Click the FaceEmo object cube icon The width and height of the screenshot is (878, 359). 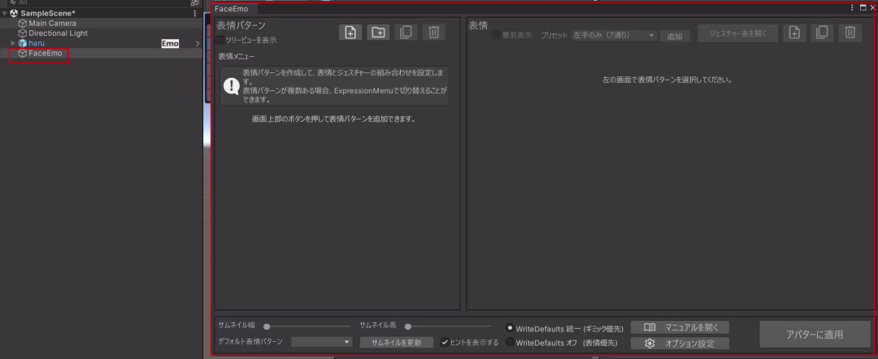(23, 53)
